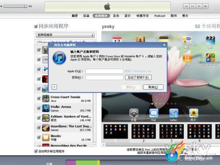
Task: Click the 'yesky' device name text
Action: tap(108, 27)
